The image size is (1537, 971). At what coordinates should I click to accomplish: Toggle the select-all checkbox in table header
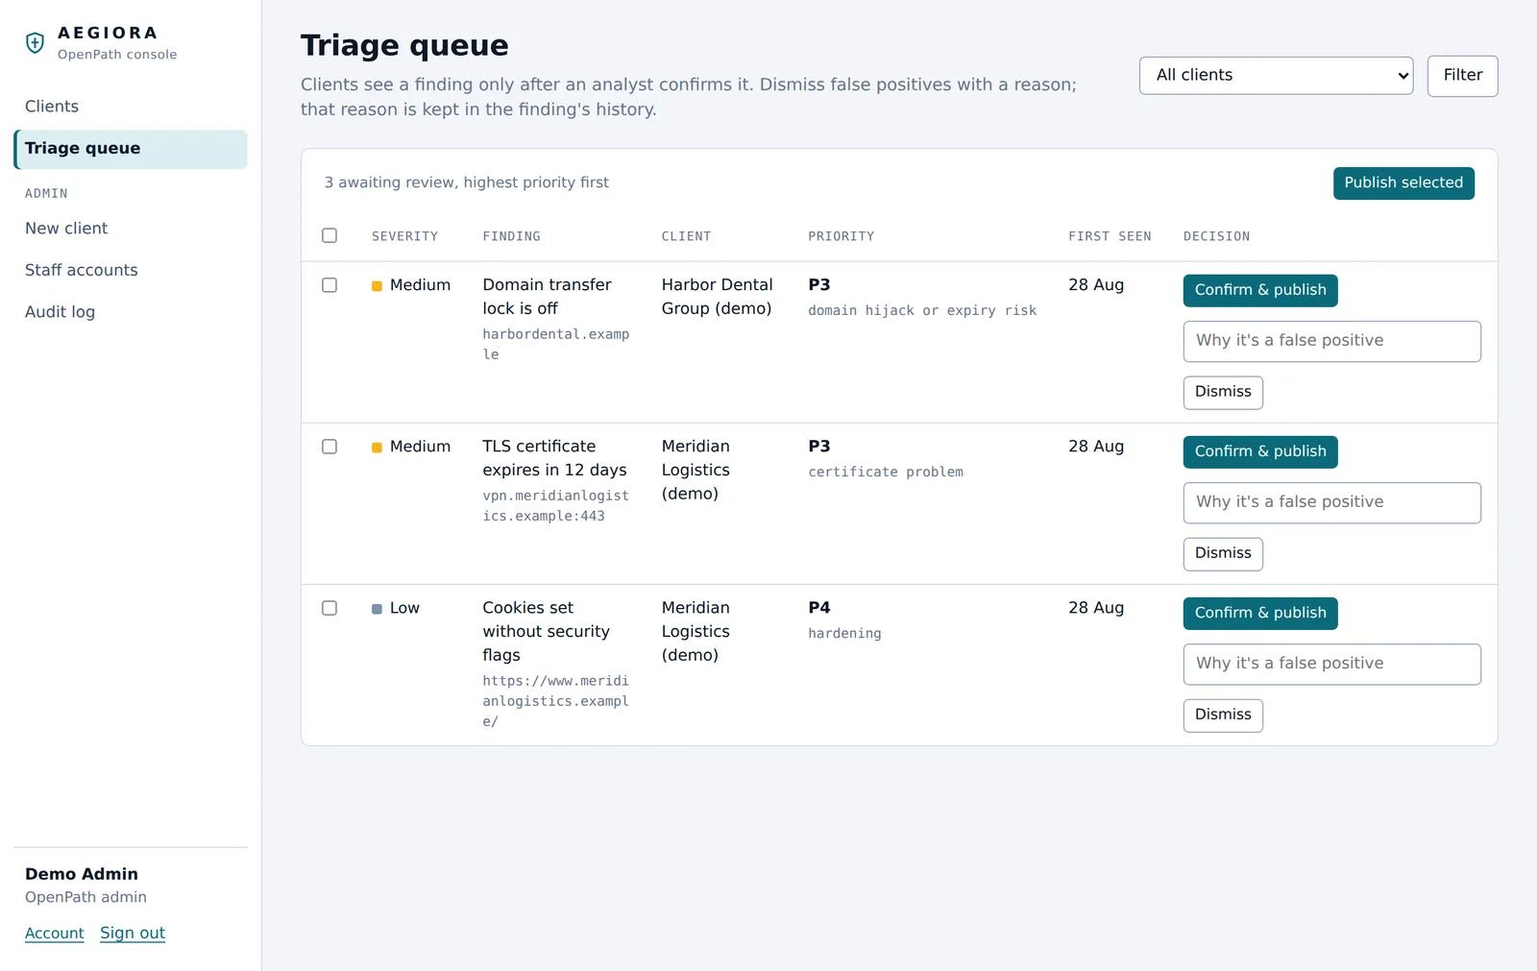[329, 235]
